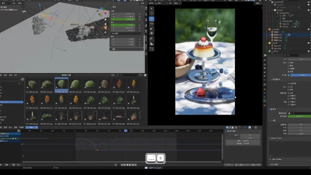Select the Annotate pencil tool
The height and width of the screenshot is (175, 311).
[152, 39]
